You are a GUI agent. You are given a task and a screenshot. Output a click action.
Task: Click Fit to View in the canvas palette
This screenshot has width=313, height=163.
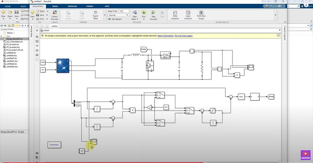point(37,41)
